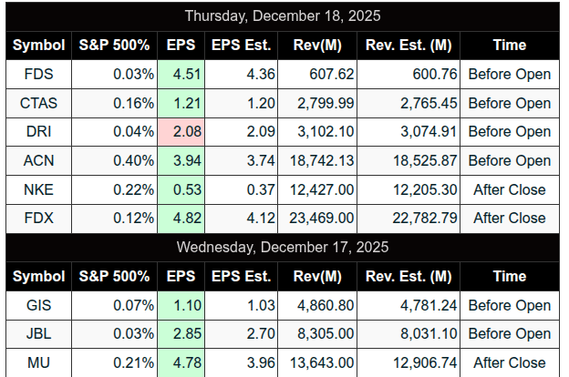This screenshot has width=569, height=377.
Task: Open the FDX symbol link
Action: click(x=38, y=219)
